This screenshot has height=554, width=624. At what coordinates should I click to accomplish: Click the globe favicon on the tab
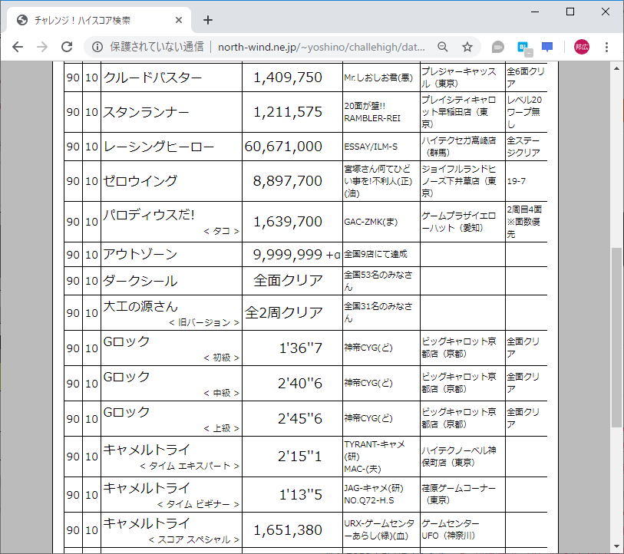pos(21,20)
